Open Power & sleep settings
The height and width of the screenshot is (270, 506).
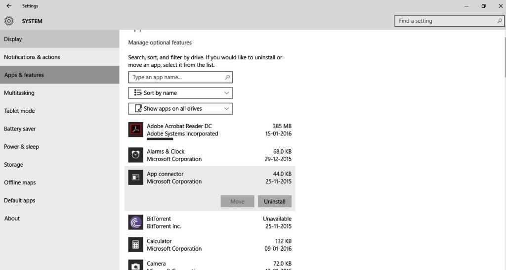(x=60, y=147)
